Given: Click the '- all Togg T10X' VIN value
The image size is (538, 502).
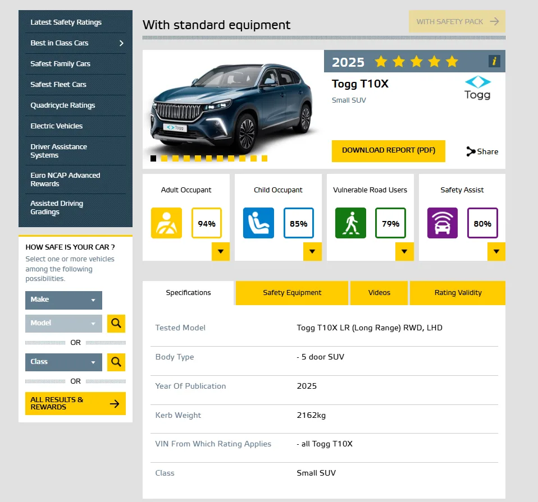Looking at the screenshot, I should (325, 444).
